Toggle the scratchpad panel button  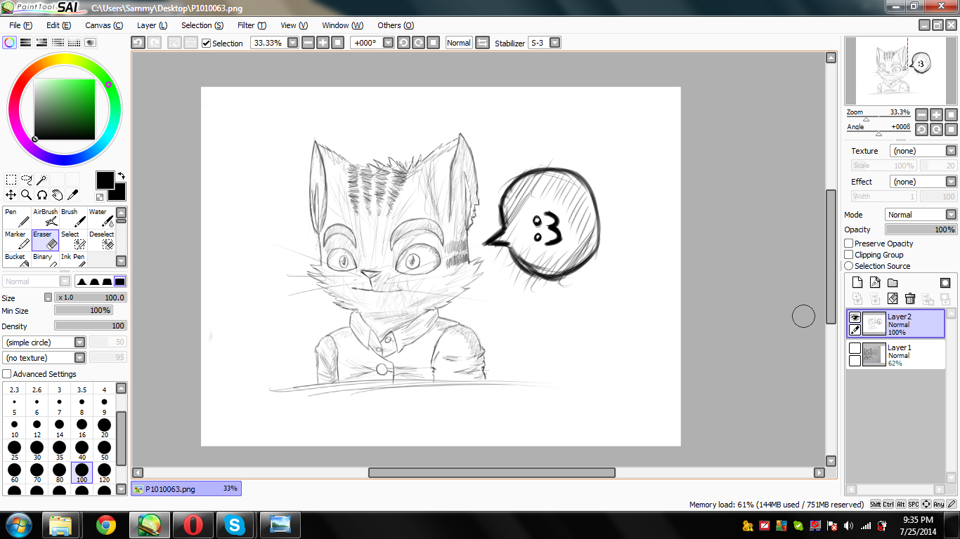coord(91,43)
